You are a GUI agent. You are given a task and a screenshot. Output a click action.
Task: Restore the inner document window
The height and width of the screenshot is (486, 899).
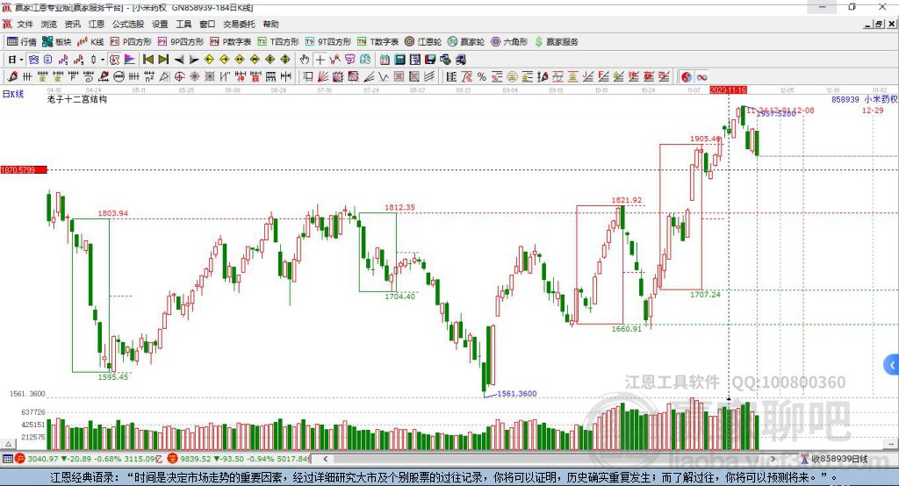pyautogui.click(x=879, y=24)
